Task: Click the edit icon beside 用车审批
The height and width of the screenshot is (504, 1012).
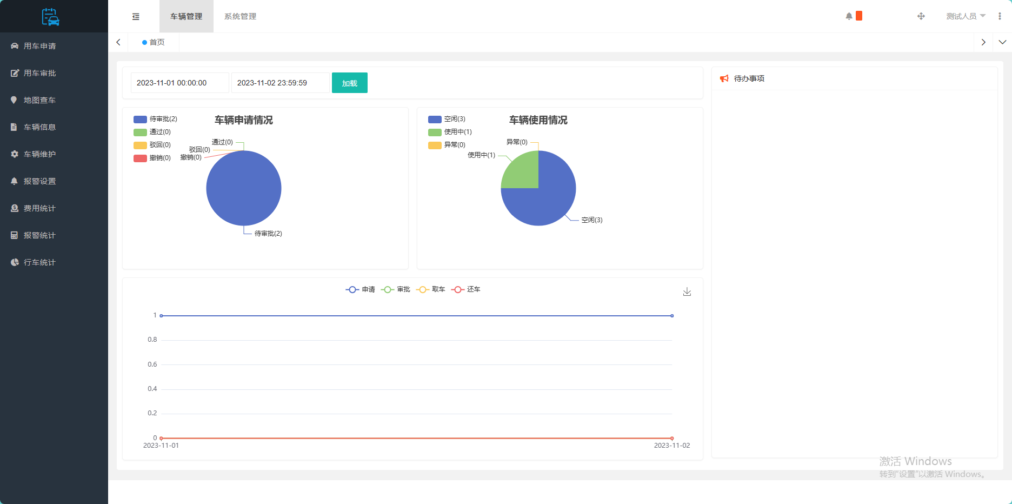Action: [15, 73]
